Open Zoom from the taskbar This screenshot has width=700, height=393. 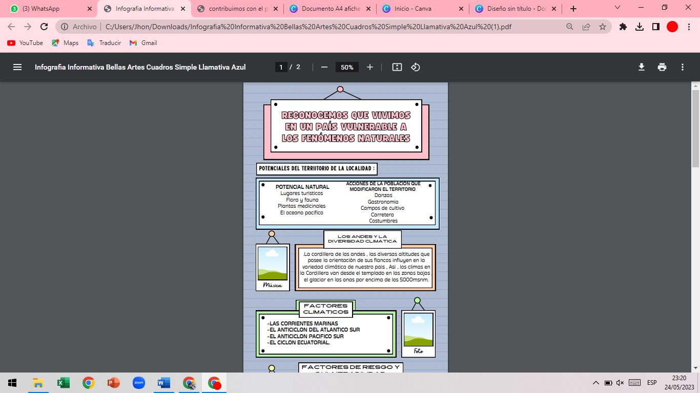[138, 383]
